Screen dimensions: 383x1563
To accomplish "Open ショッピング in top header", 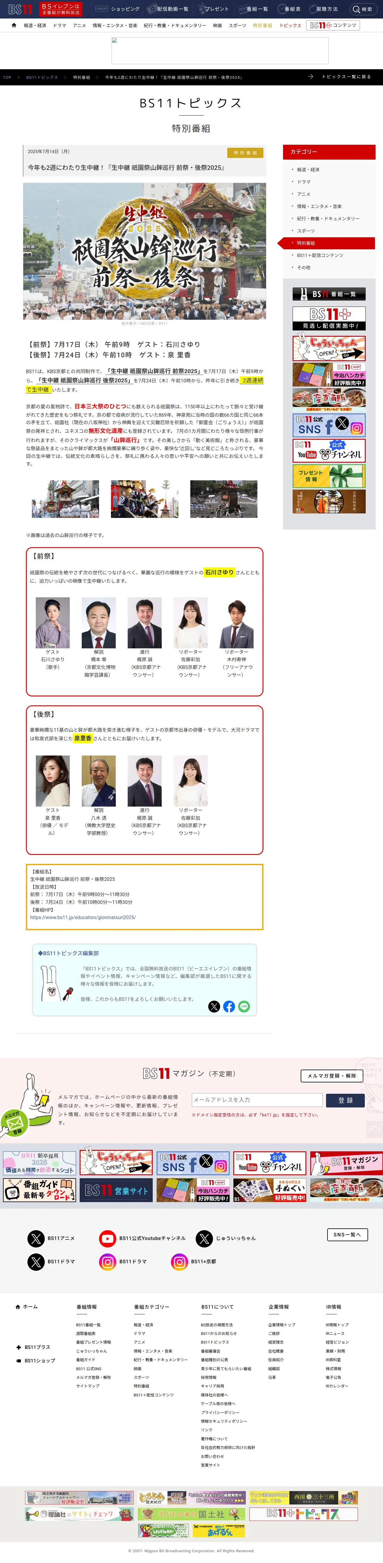I will (x=118, y=9).
